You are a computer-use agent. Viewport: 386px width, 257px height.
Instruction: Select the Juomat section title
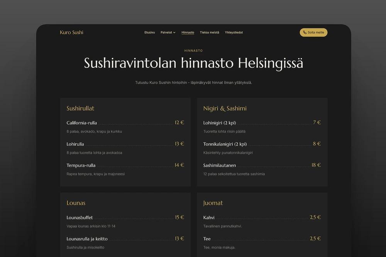click(x=213, y=203)
